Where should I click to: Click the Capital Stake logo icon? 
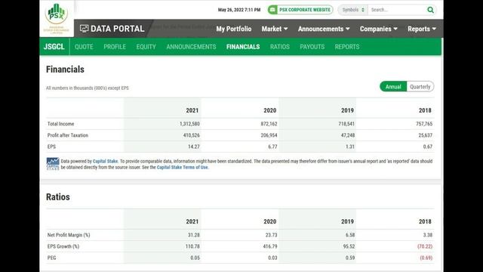pos(53,164)
